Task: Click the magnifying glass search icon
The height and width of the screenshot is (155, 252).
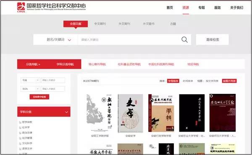Action: point(184,40)
